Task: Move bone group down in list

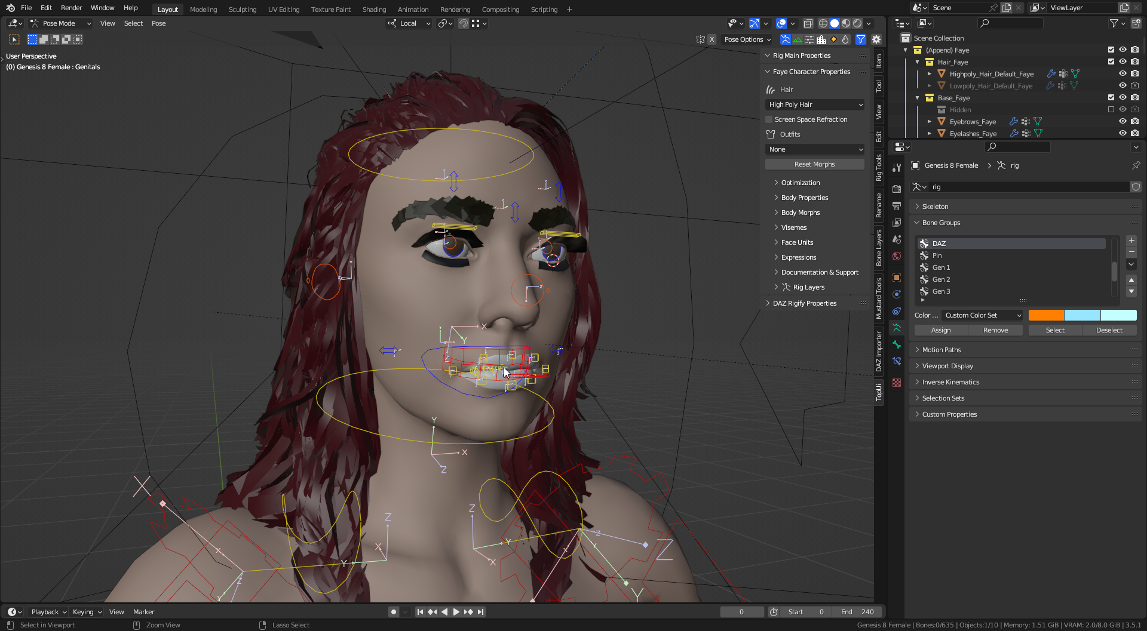Action: [x=1131, y=292]
